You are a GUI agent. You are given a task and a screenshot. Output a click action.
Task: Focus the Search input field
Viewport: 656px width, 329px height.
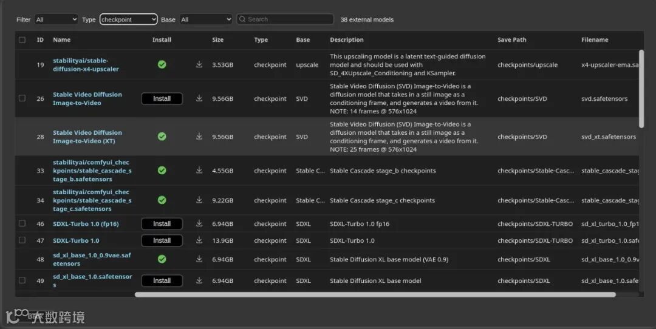click(x=285, y=19)
